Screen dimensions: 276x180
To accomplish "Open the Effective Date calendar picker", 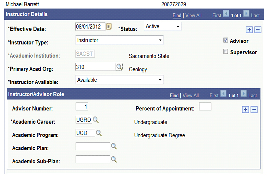I will (x=109, y=26).
